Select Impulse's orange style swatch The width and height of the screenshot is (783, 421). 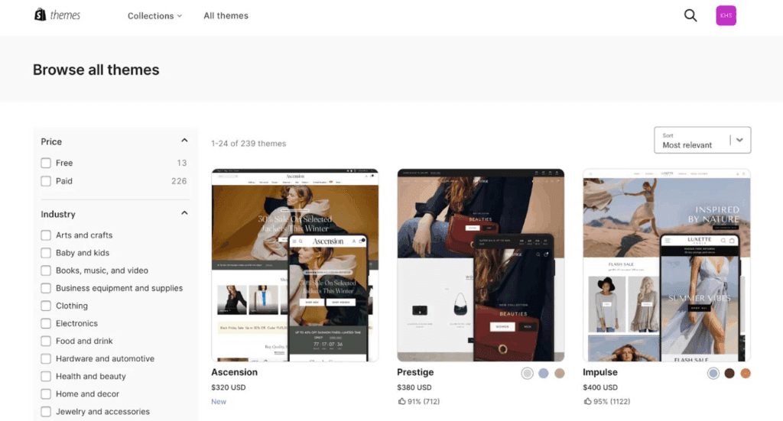745,373
